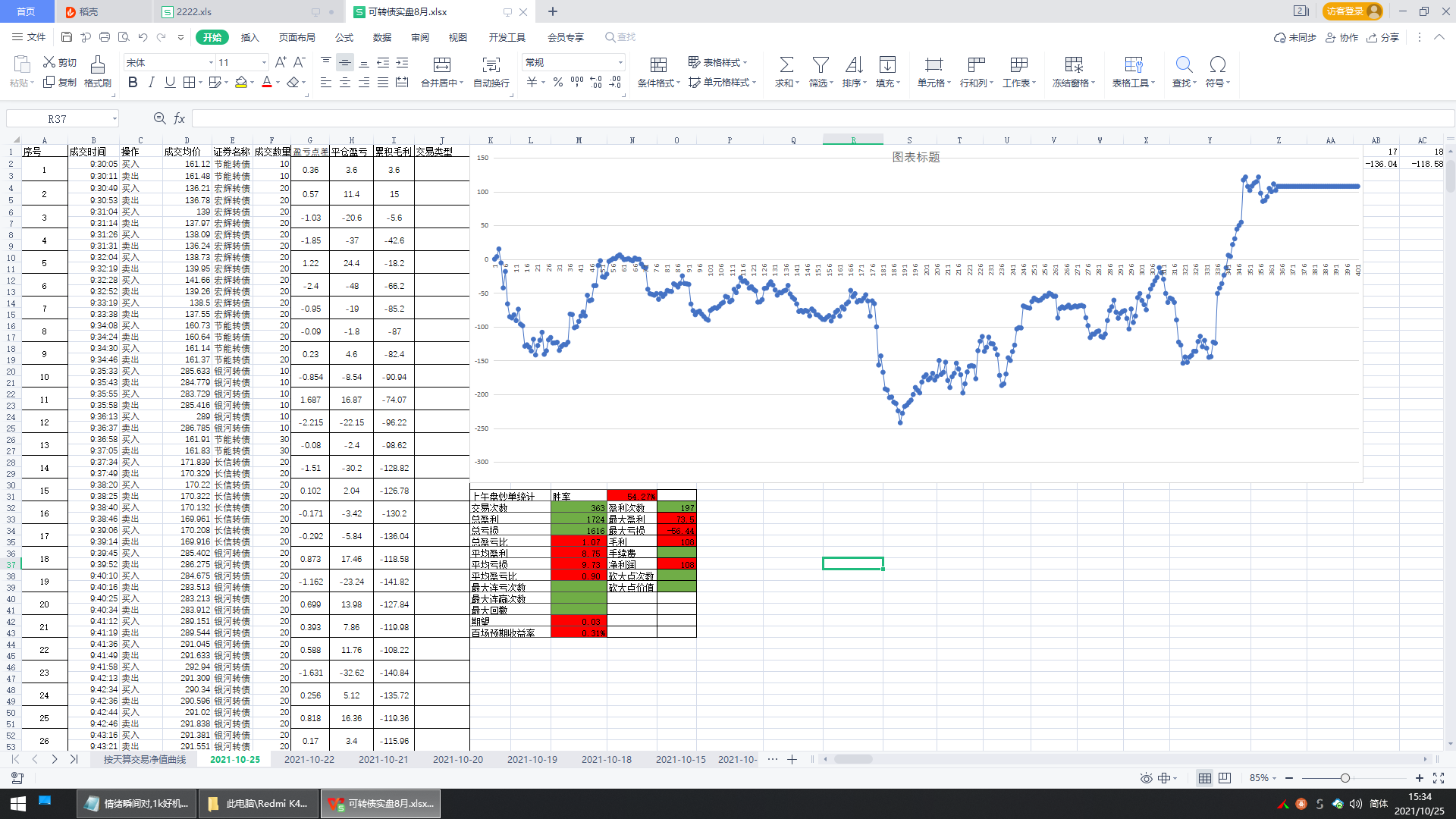Open the Data (数据) ribbon tab
This screenshot has width=1456, height=819.
382,37
